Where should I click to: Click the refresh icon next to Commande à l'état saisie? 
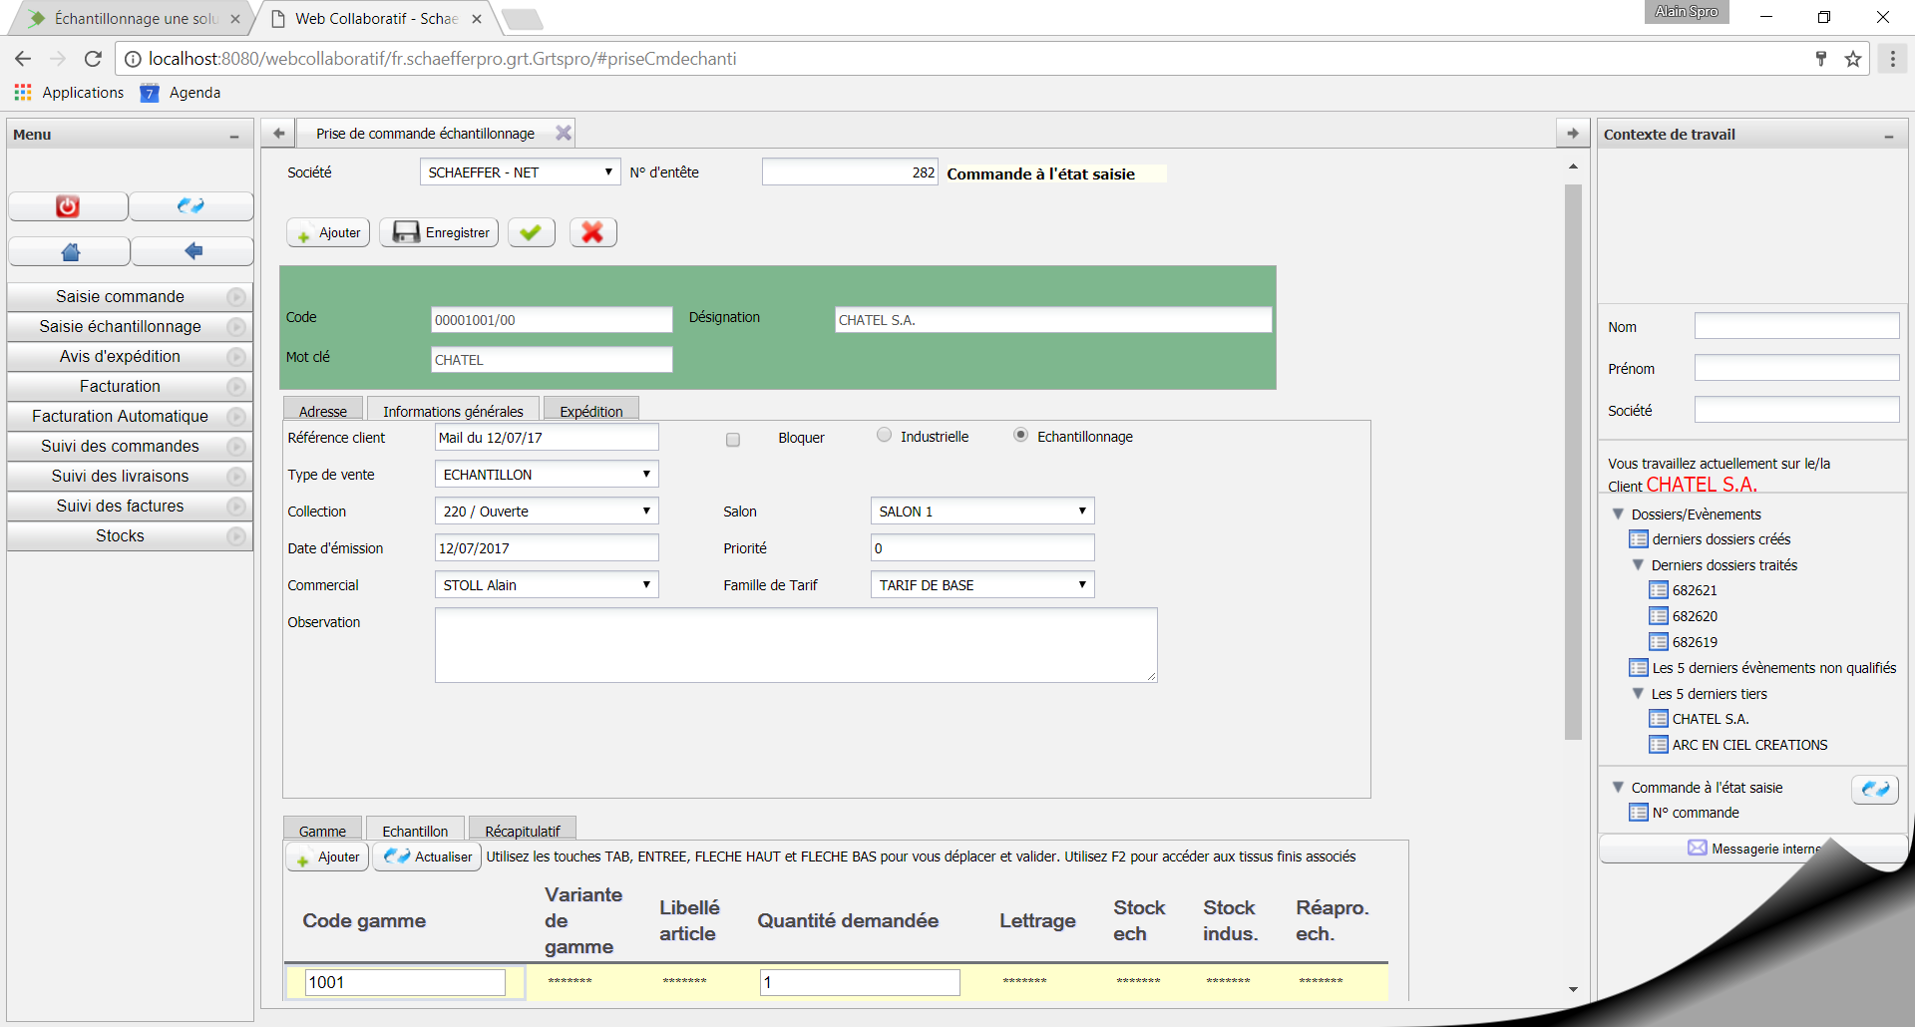(x=1876, y=789)
